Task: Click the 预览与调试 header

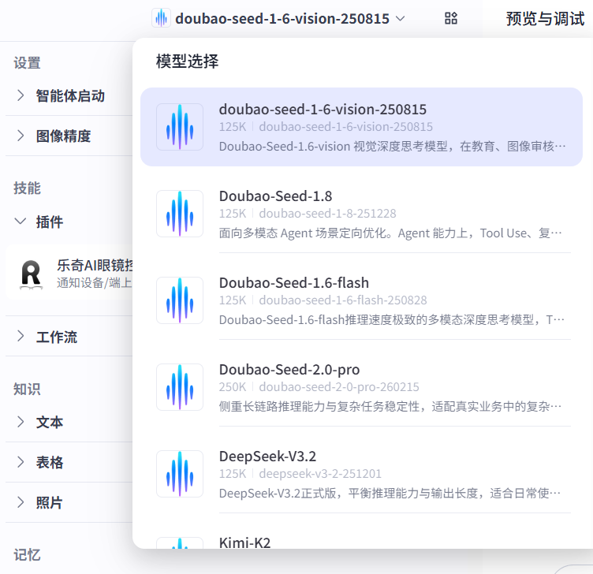Action: tap(546, 18)
